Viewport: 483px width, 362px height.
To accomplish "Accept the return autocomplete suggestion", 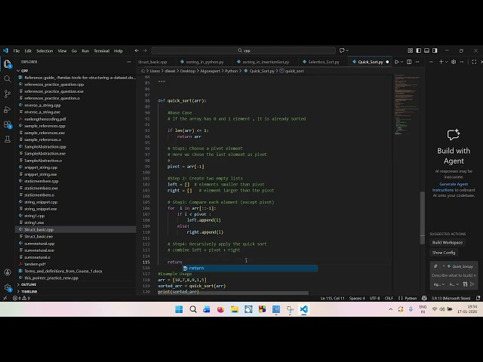I will pyautogui.click(x=250, y=268).
